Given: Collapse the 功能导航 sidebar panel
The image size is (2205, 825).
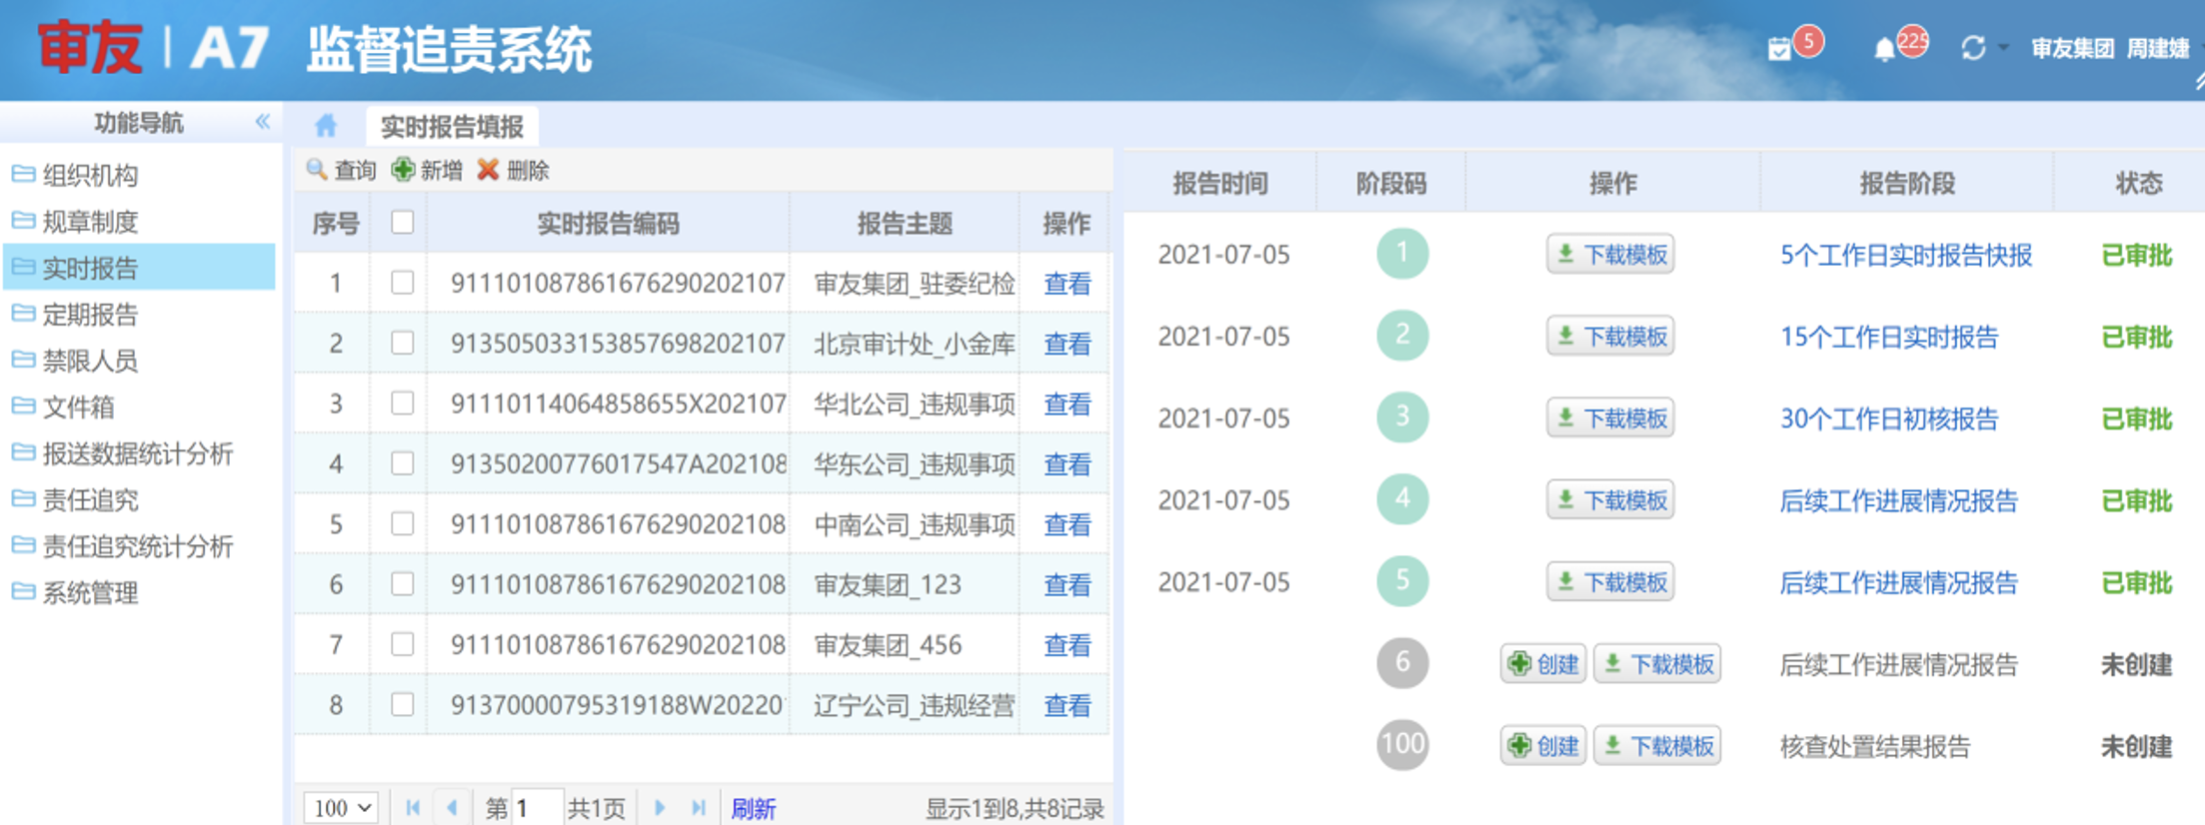Looking at the screenshot, I should pyautogui.click(x=263, y=122).
